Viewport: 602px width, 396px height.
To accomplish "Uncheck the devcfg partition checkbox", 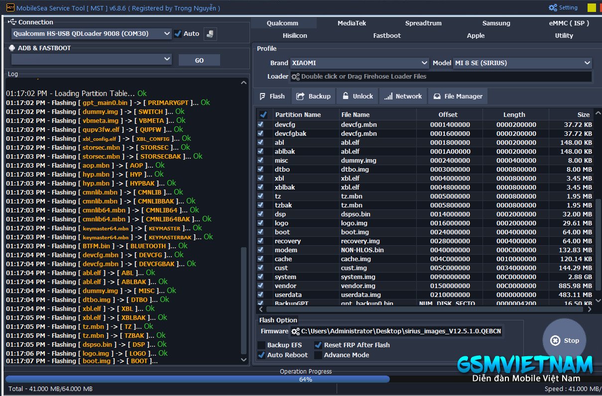I will (x=260, y=124).
